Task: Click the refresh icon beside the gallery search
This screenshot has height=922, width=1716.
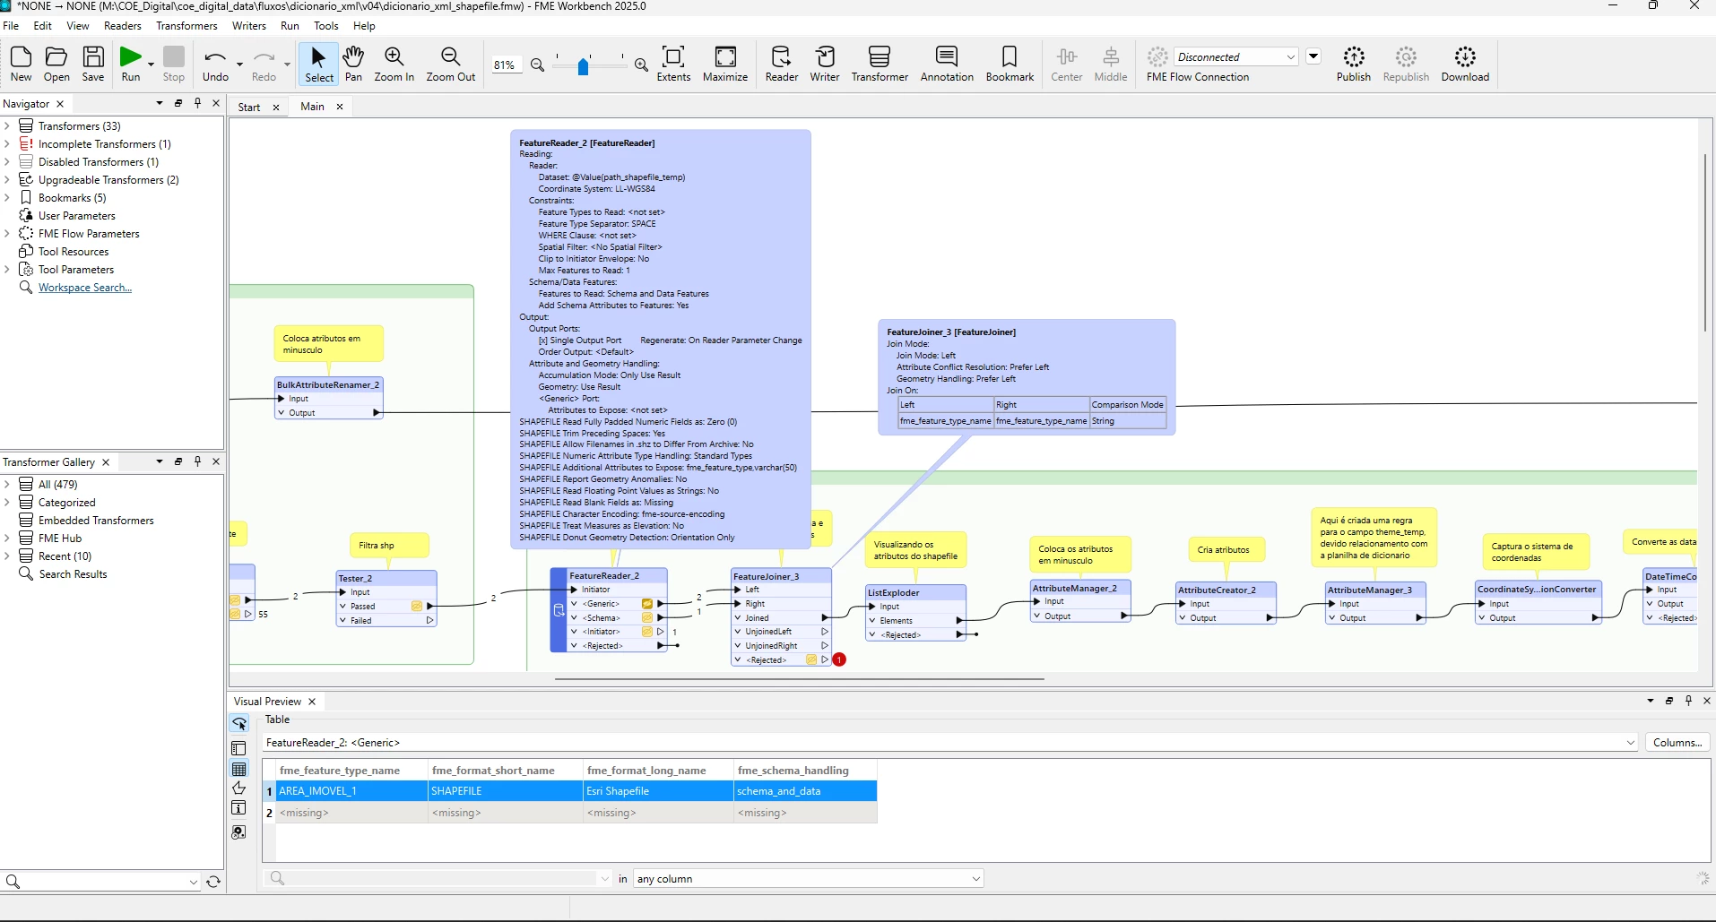Action: click(x=213, y=882)
